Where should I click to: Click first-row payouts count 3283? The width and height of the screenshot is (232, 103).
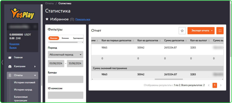[x=193, y=48]
